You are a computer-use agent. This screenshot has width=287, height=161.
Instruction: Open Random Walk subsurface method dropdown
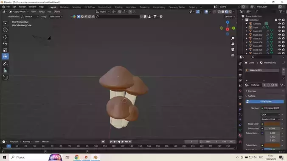(270, 119)
